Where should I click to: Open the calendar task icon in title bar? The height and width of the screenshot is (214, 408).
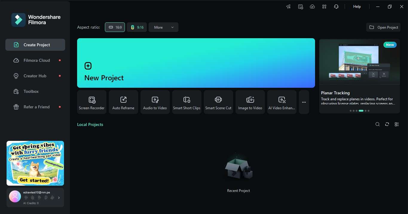(300, 7)
